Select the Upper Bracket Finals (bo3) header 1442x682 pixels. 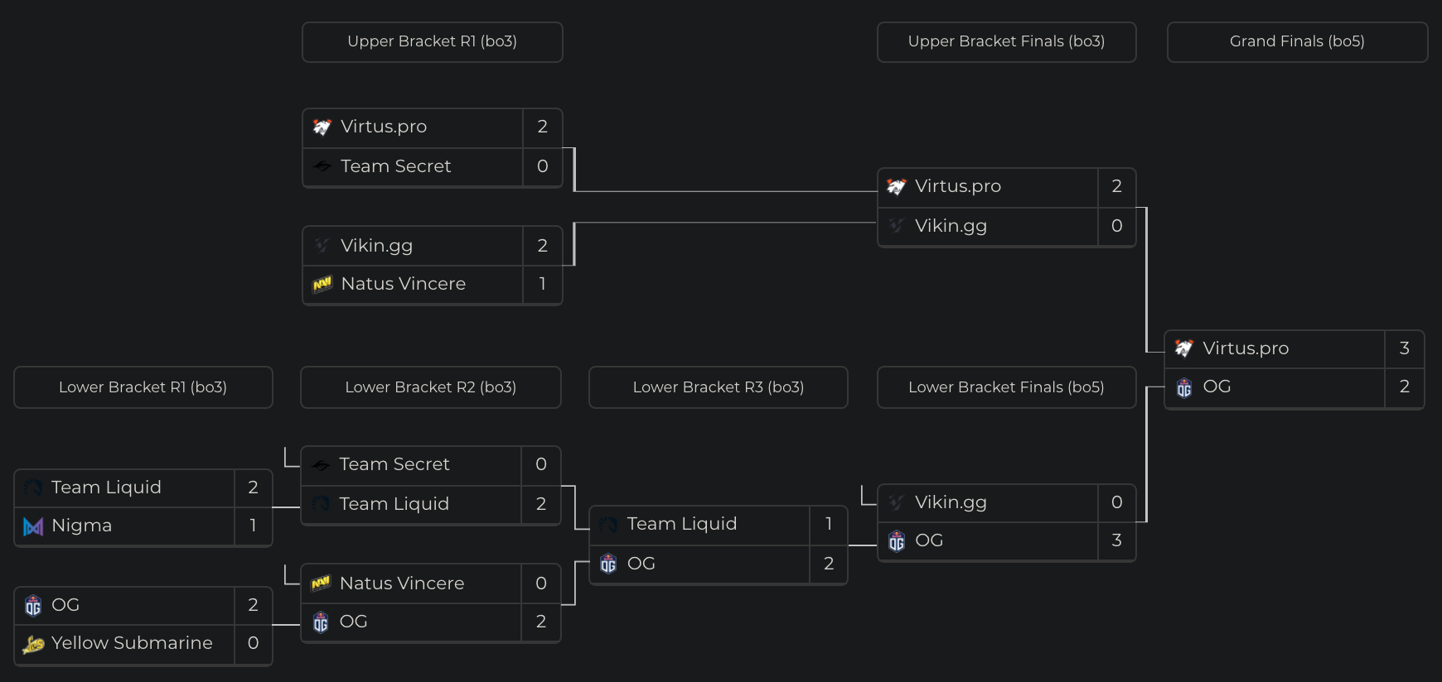(x=1006, y=41)
